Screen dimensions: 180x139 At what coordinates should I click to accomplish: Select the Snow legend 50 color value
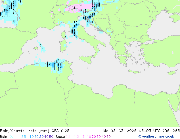108,137
